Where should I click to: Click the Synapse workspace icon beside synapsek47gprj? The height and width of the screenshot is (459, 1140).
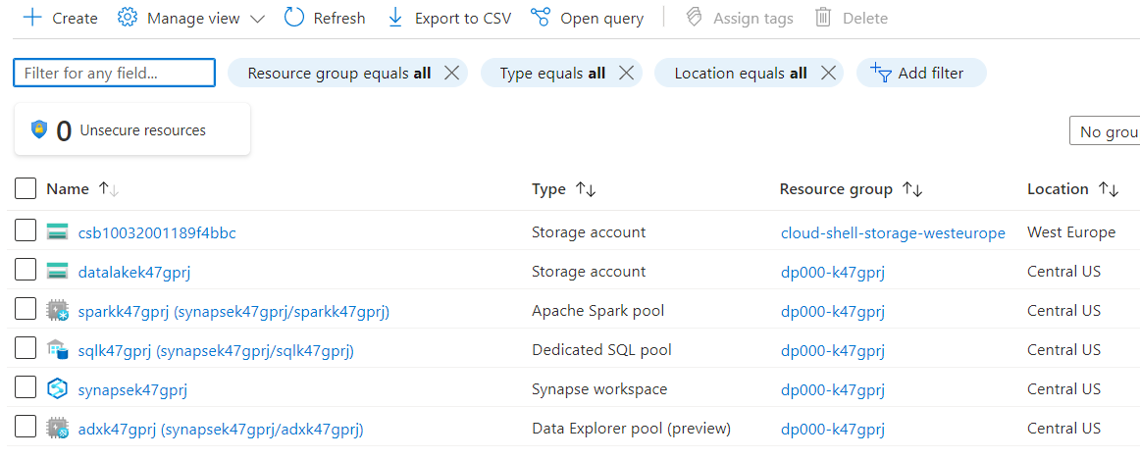pos(57,389)
